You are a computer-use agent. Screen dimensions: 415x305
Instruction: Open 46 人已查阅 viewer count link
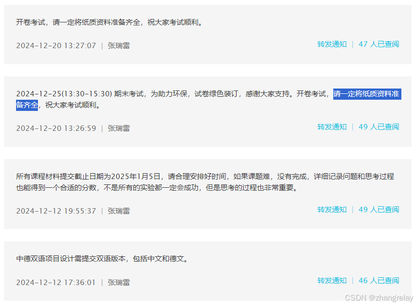point(379,281)
